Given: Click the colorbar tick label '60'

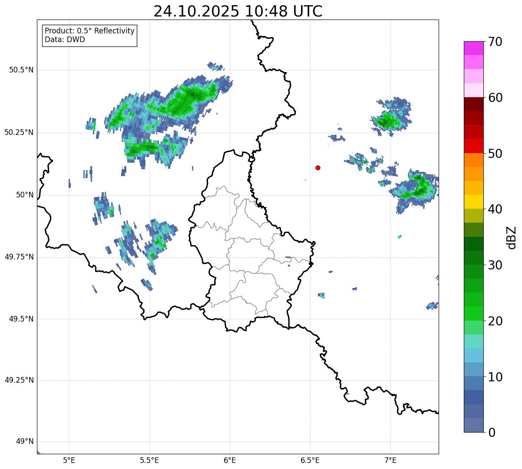Looking at the screenshot, I should (x=495, y=98).
